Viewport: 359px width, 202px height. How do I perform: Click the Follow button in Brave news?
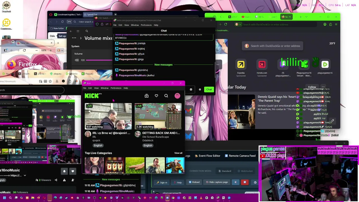312,87
